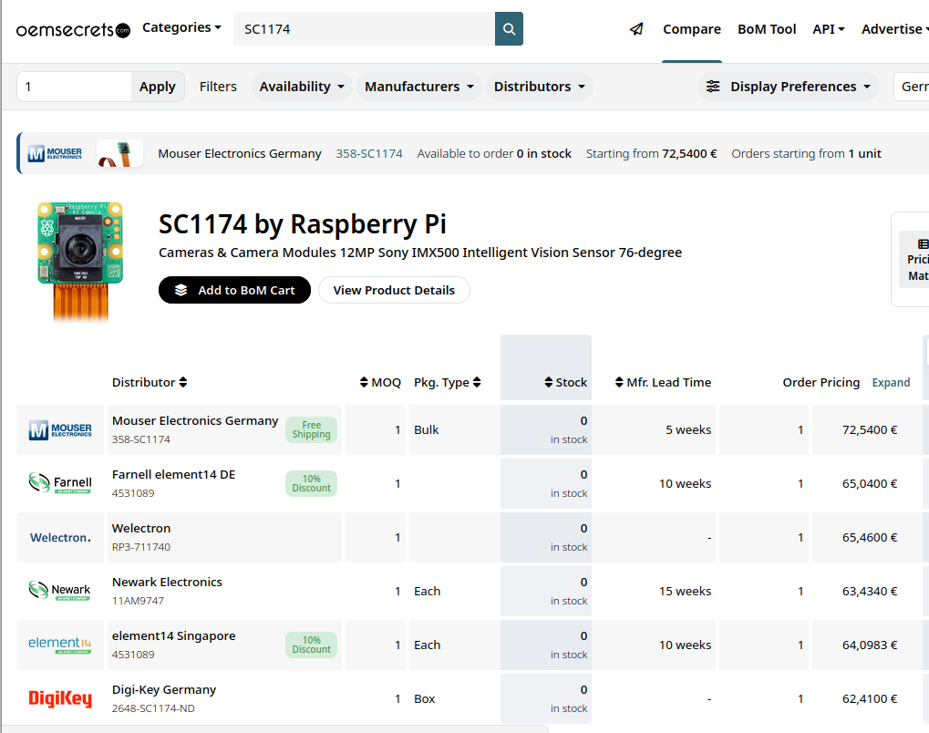Viewport: 929px width, 733px height.
Task: Click the SC1174 camera product image
Action: pos(80,261)
